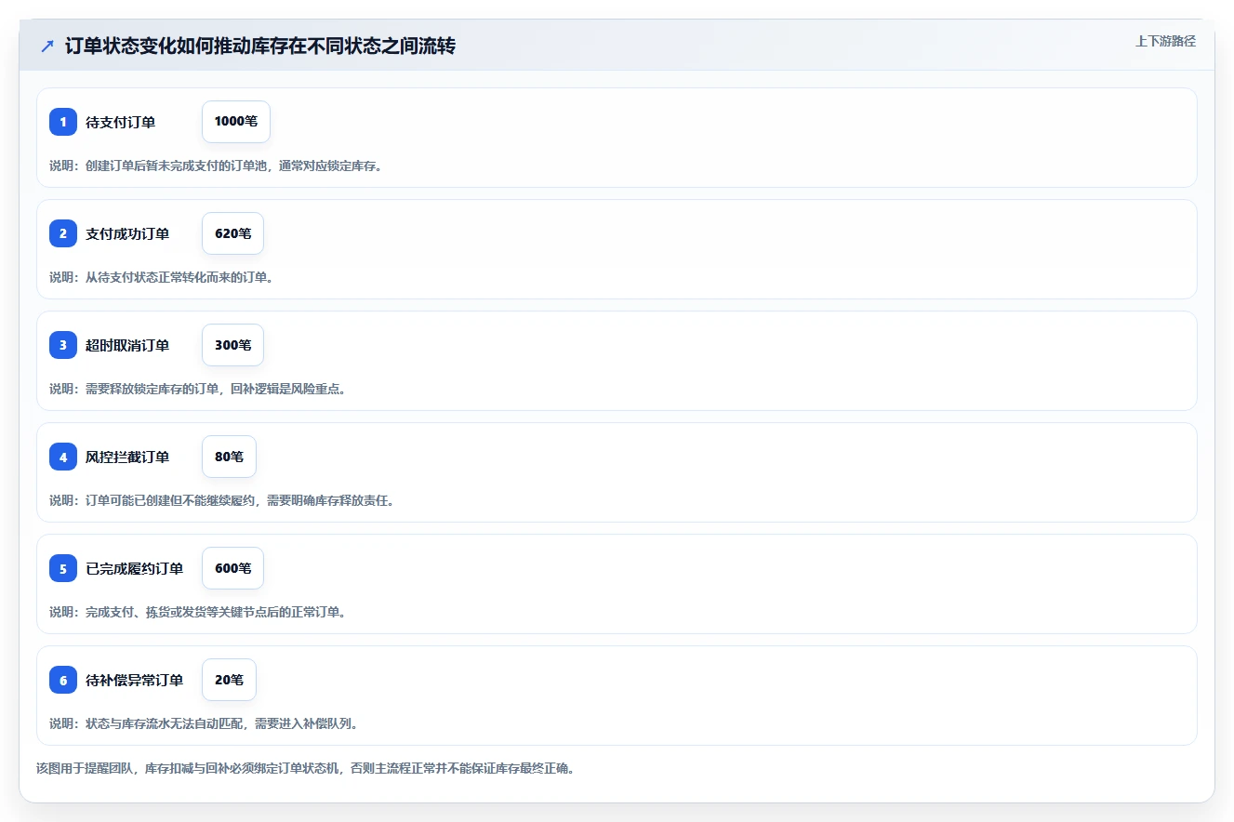The image size is (1234, 822).
Task: Click the 620笔 value chip
Action: click(232, 233)
